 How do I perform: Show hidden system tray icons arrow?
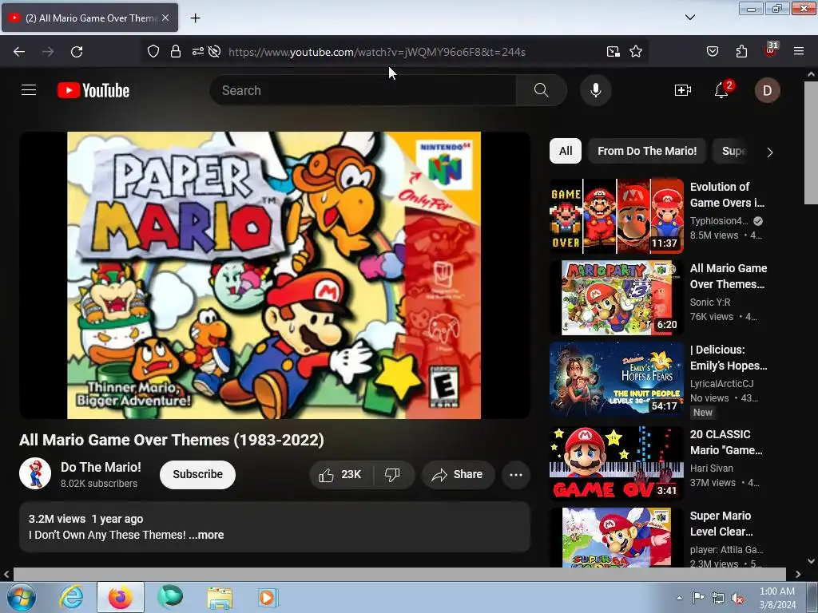click(679, 598)
